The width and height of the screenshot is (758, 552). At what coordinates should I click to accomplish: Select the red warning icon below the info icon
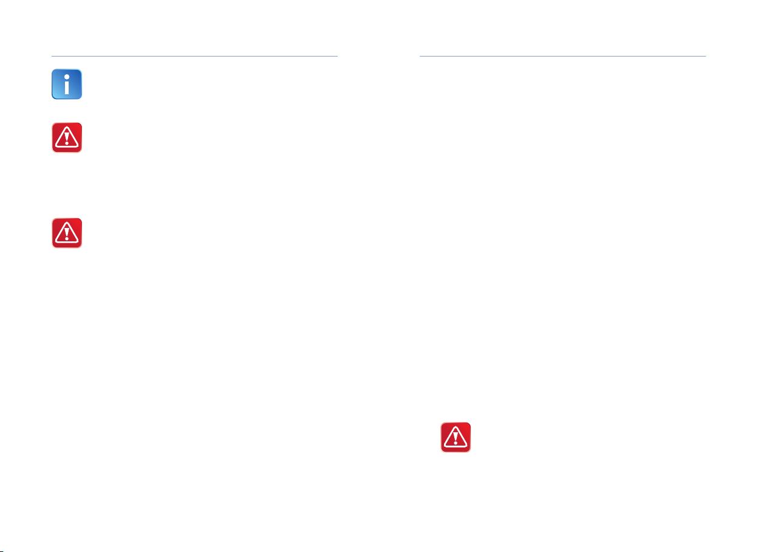[67, 138]
